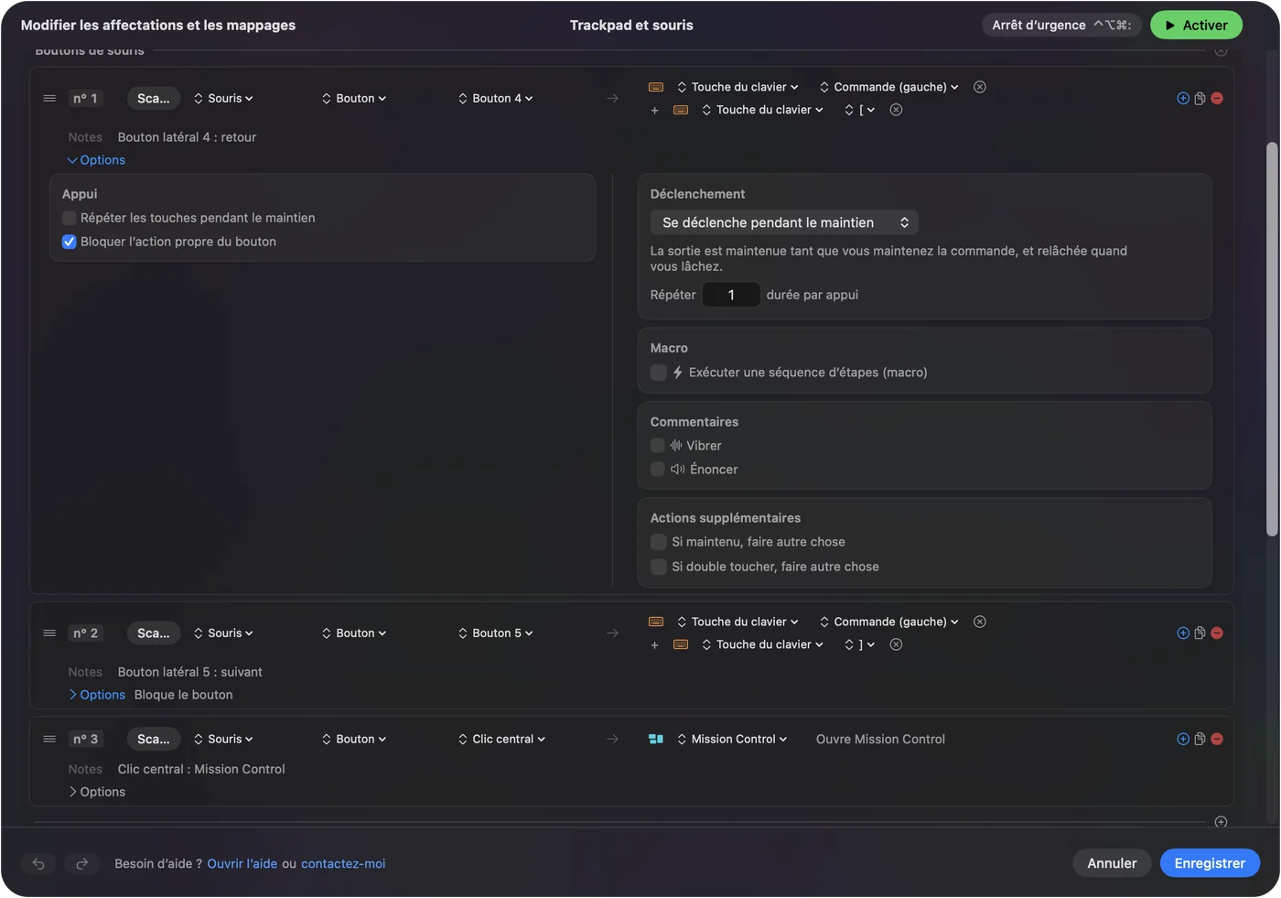Check Si maintenu, faire autre chose
Image resolution: width=1281 pixels, height=898 pixels.
(658, 542)
